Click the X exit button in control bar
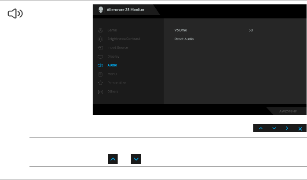 pos(300,129)
